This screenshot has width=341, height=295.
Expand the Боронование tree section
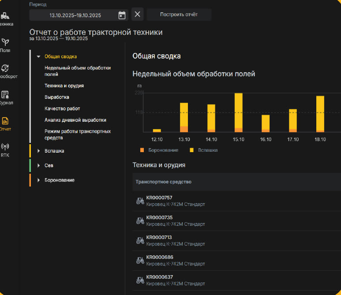point(38,180)
